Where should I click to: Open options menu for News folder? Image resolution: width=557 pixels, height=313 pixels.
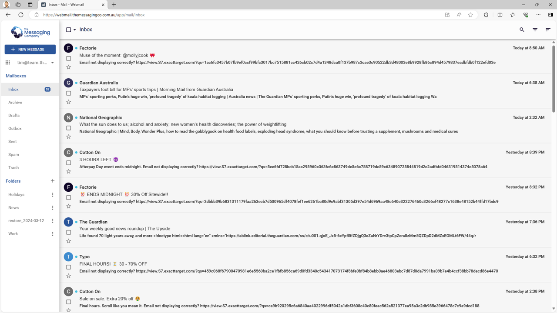click(x=53, y=208)
